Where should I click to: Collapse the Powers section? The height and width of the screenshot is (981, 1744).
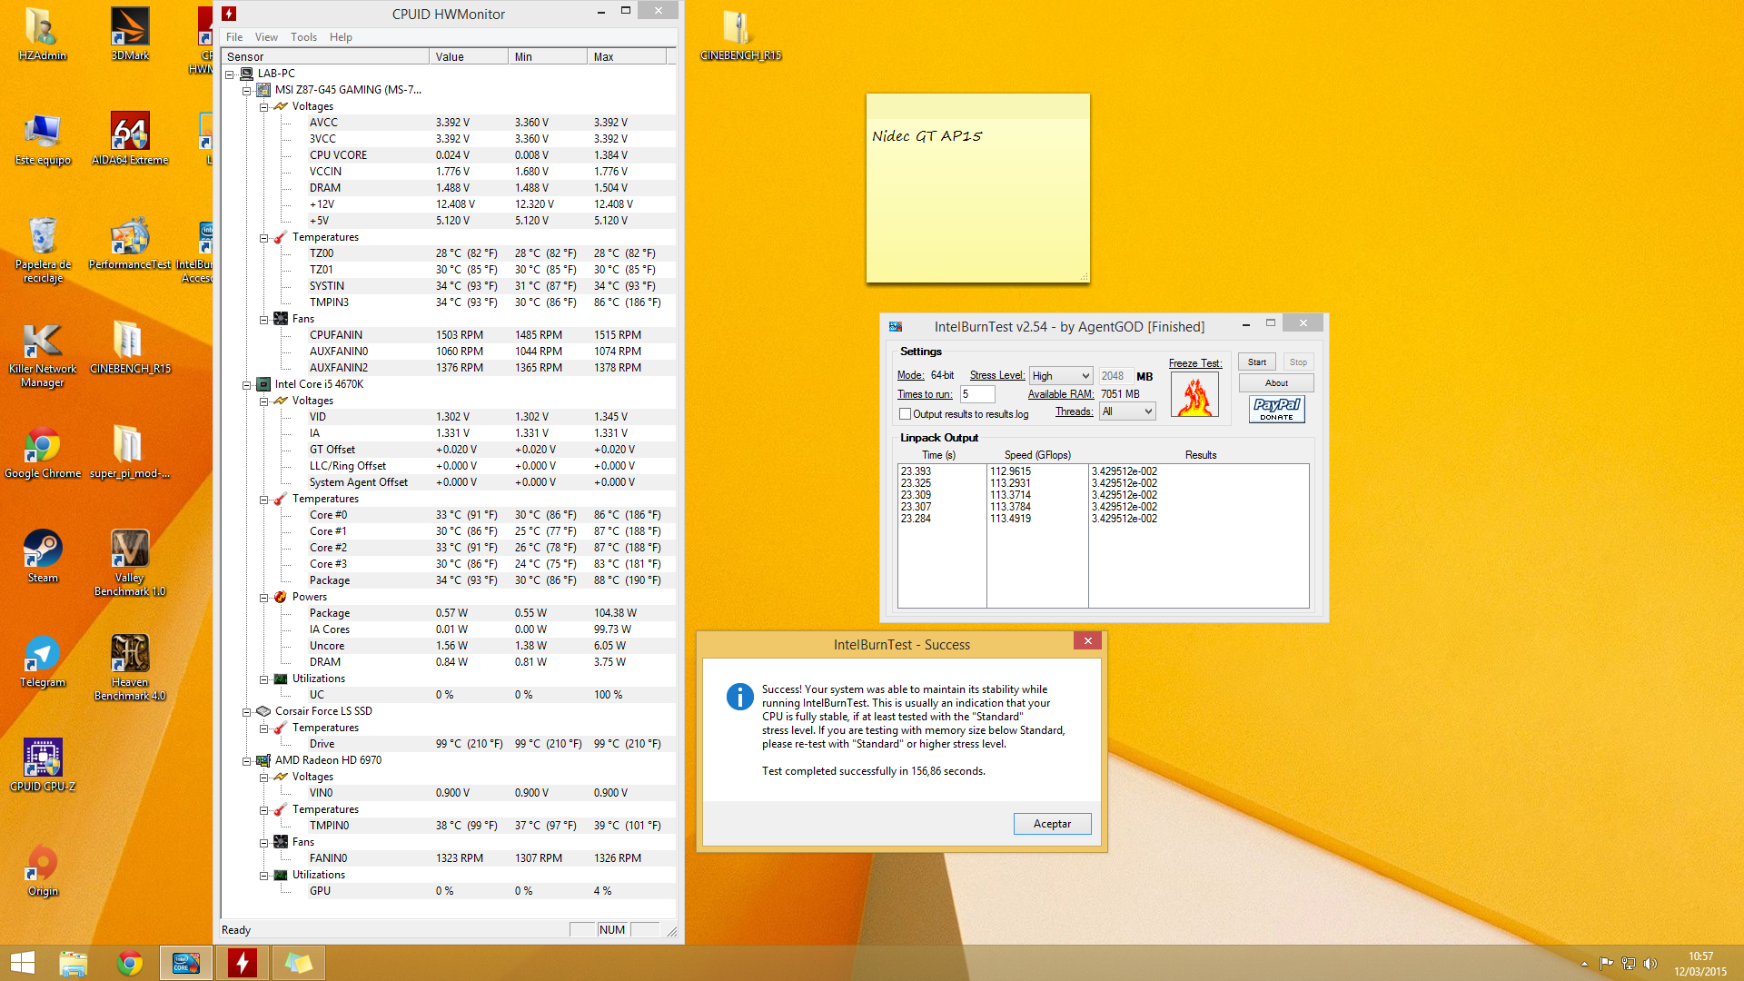[263, 597]
